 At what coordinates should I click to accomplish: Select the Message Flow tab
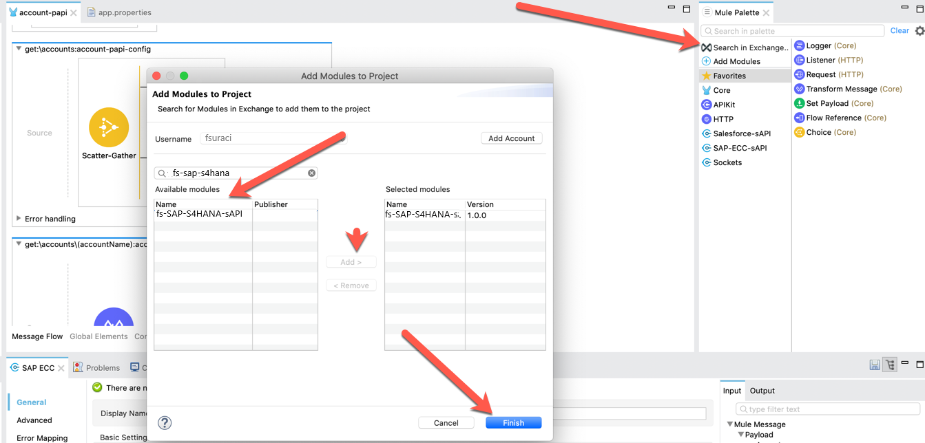[37, 336]
